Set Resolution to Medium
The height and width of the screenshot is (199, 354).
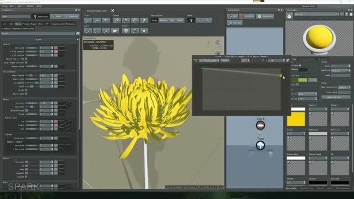click(x=163, y=20)
